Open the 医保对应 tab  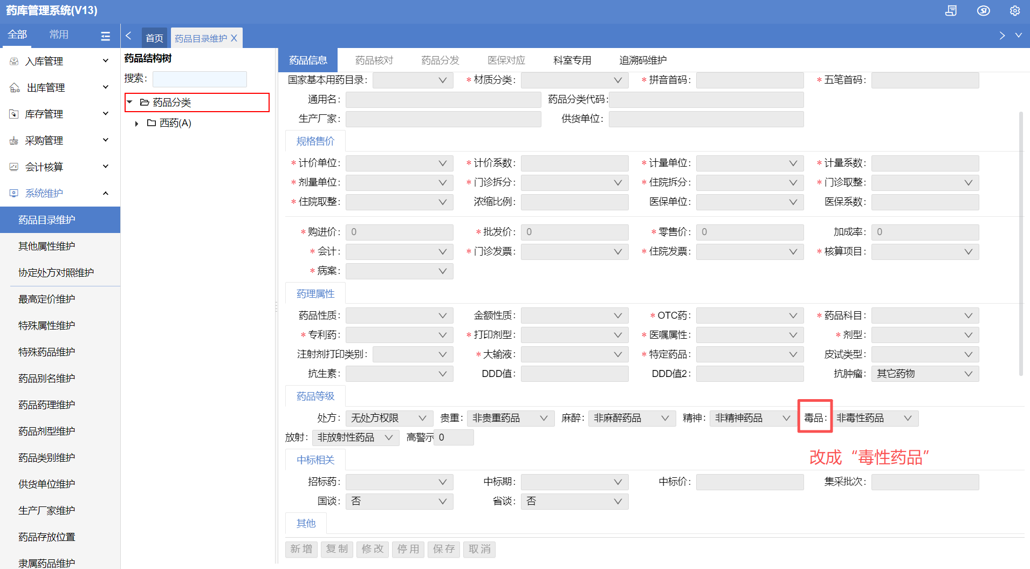[x=506, y=60]
